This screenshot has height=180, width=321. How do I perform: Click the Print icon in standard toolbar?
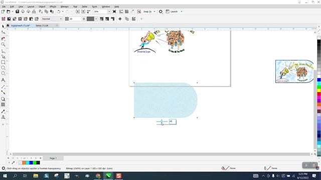[x=34, y=11]
